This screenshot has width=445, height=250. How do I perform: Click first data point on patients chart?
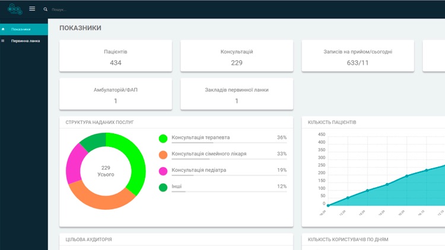(x=328, y=206)
